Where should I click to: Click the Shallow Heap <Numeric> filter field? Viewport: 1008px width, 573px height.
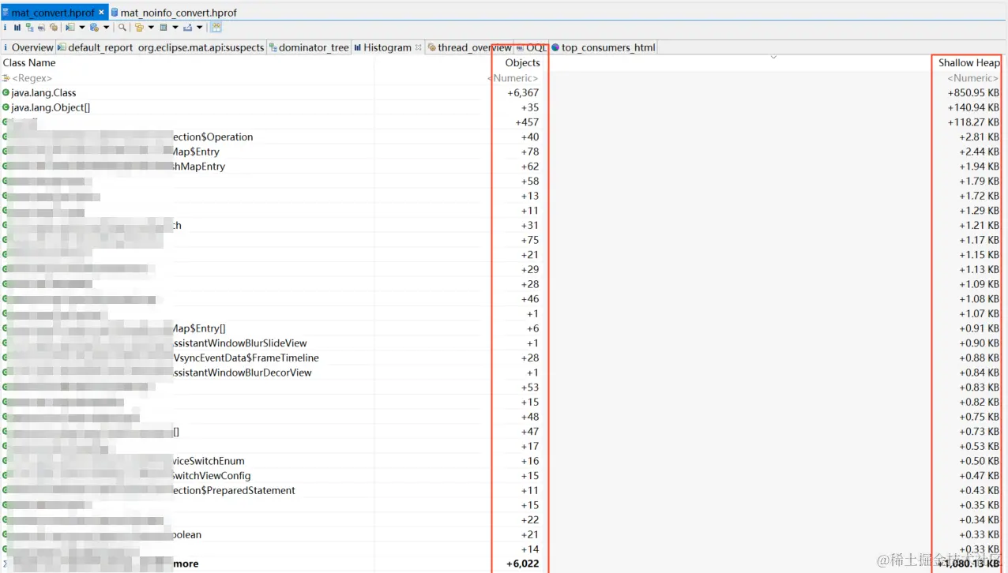point(973,78)
